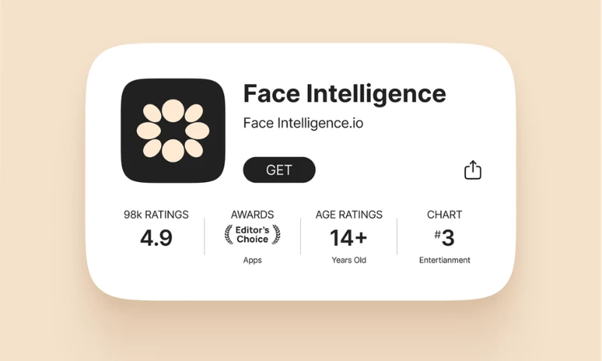Image resolution: width=602 pixels, height=361 pixels.
Task: Click the divider between Ratings and Awards
Action: click(204, 236)
